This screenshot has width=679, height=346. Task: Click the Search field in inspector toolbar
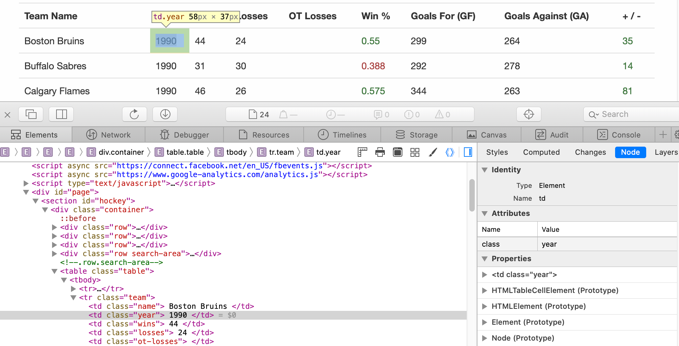pos(631,114)
